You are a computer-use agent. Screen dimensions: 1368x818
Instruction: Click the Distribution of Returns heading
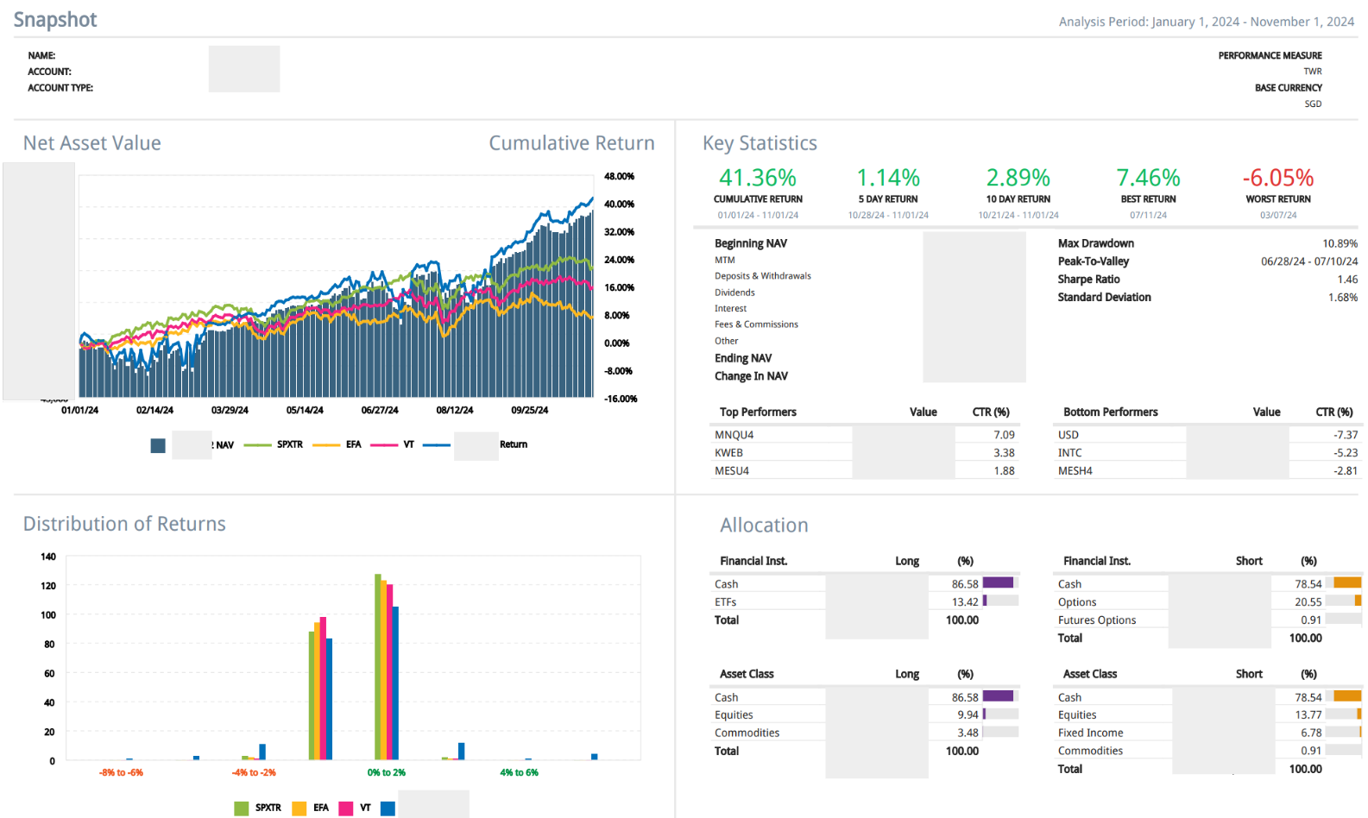click(x=124, y=524)
